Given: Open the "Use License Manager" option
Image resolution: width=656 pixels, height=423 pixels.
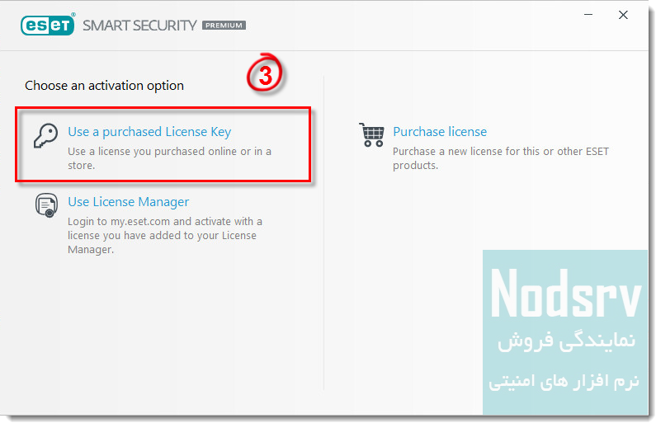Looking at the screenshot, I should (128, 202).
